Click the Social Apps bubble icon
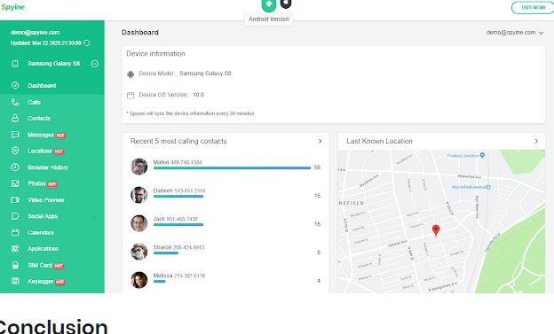The height and width of the screenshot is (334, 554). pyautogui.click(x=15, y=216)
